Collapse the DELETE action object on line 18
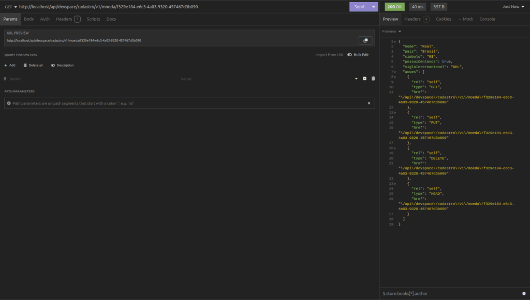Viewport: 530px width, 300px height. 395,148
